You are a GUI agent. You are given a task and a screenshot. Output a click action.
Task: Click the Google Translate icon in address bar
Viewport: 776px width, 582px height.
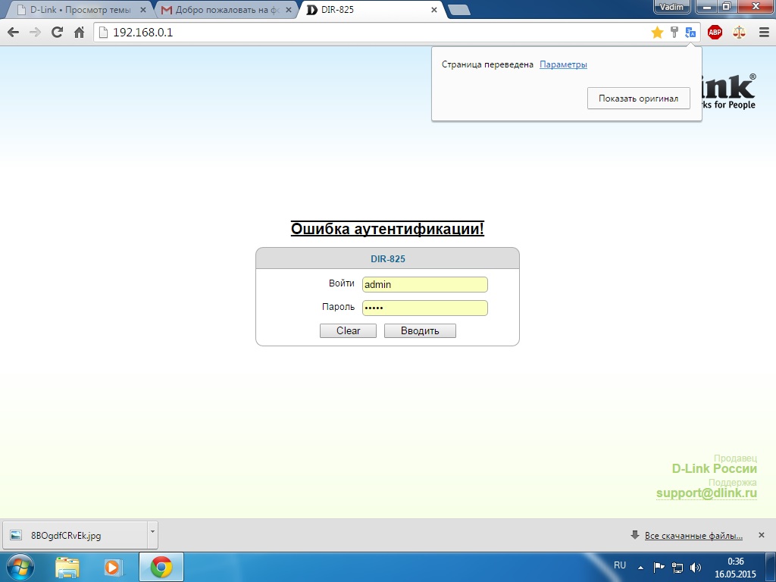(x=690, y=33)
